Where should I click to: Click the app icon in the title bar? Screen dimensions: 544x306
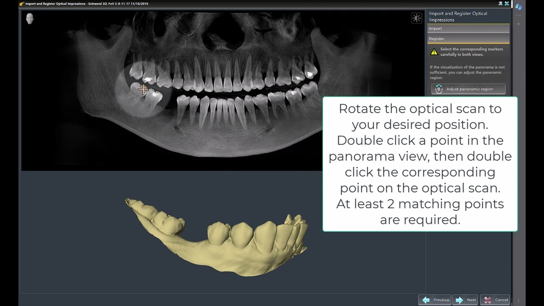(x=22, y=4)
